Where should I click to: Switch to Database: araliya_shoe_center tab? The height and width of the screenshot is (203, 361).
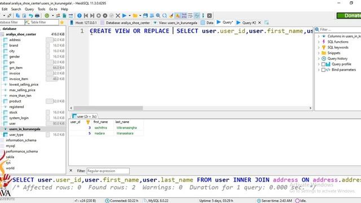(x=125, y=23)
